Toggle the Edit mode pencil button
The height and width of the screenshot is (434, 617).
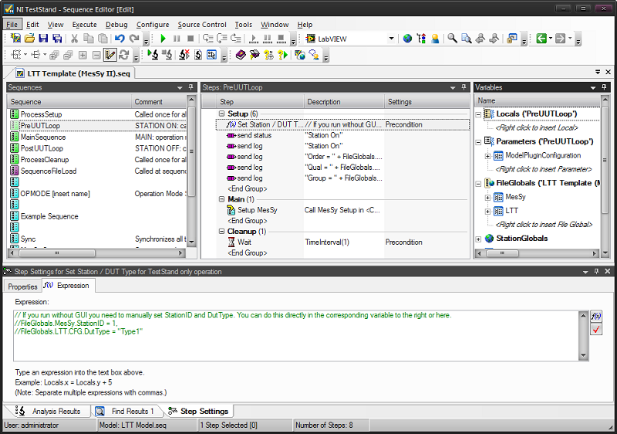[x=110, y=55]
